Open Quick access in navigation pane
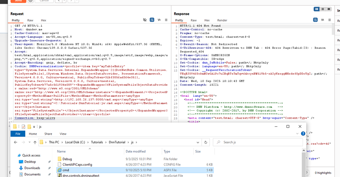This screenshot has width=340, height=177. tap(31, 155)
